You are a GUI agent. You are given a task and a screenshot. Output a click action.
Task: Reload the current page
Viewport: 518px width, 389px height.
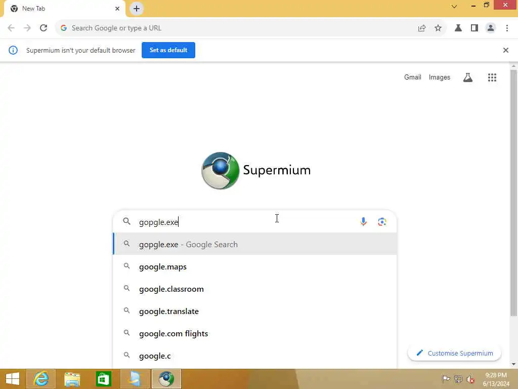[44, 28]
